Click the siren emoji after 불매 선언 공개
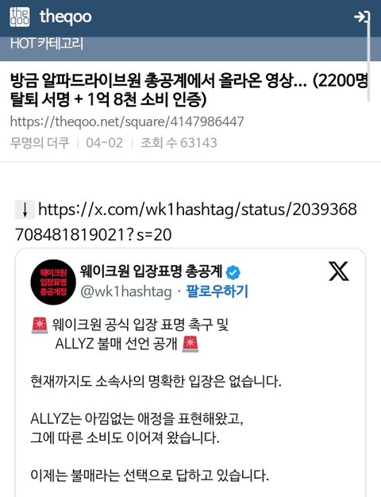381x497 pixels. click(x=190, y=344)
